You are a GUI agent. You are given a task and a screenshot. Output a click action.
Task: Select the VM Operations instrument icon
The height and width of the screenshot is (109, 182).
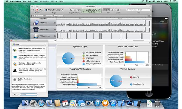coord(36,36)
